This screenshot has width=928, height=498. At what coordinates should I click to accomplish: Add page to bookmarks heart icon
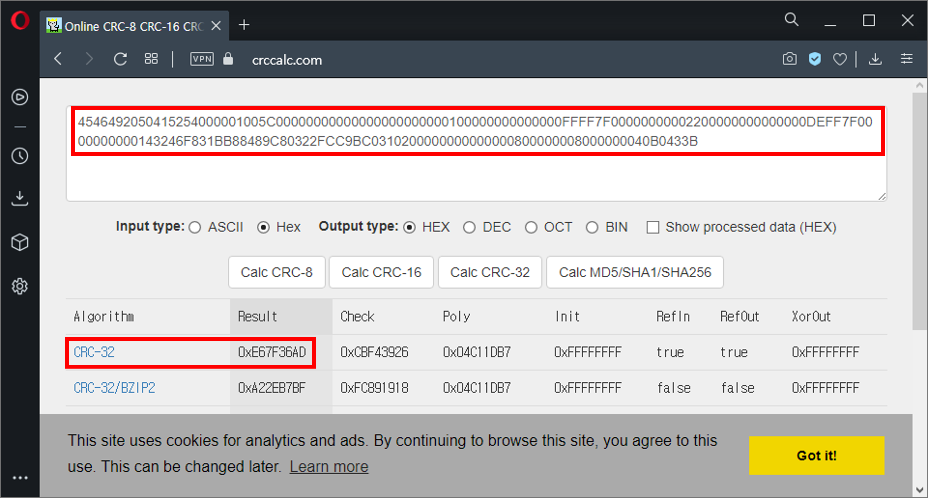point(840,59)
